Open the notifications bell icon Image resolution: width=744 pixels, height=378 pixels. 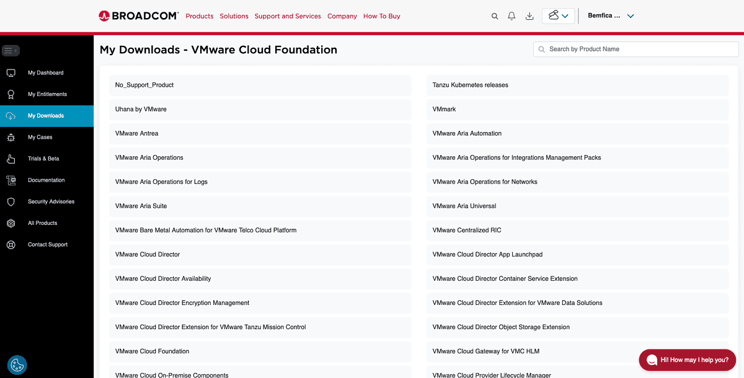(x=511, y=15)
